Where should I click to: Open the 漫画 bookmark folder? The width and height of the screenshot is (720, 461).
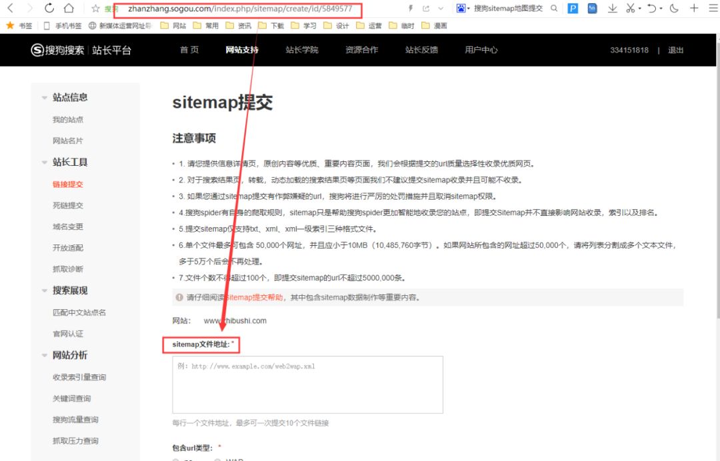click(434, 26)
